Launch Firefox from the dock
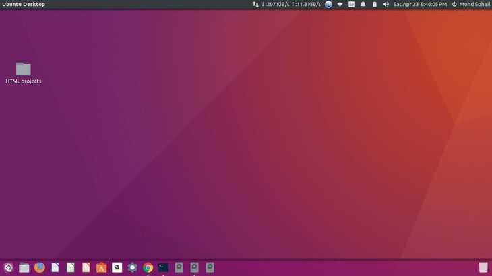492x276 pixels. 40,267
